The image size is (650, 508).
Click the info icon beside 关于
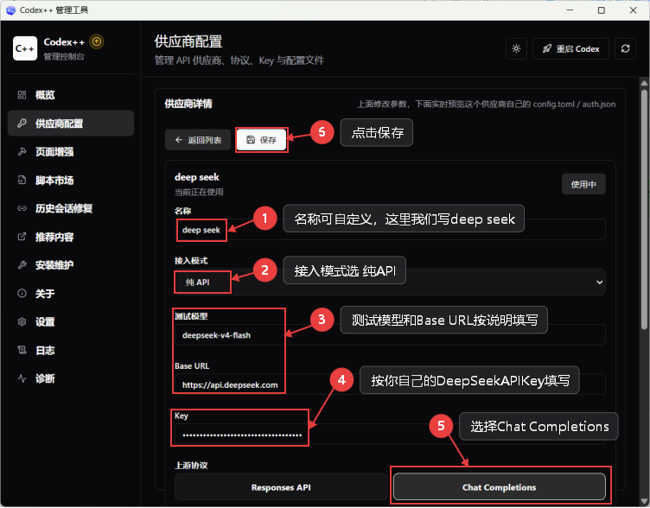click(22, 294)
